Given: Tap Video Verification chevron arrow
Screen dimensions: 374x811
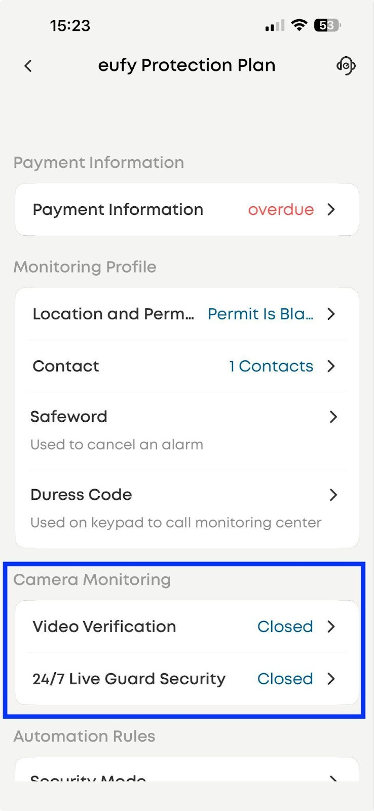Looking at the screenshot, I should 331,626.
